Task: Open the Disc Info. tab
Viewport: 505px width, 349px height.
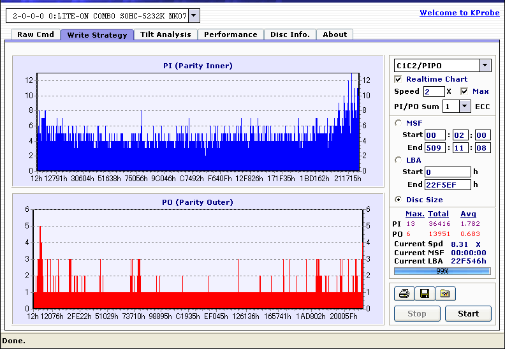Action: (x=289, y=34)
